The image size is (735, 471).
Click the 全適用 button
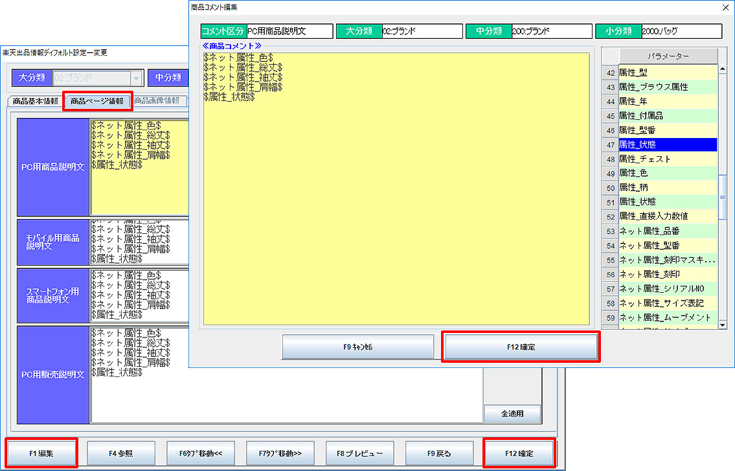click(x=512, y=413)
